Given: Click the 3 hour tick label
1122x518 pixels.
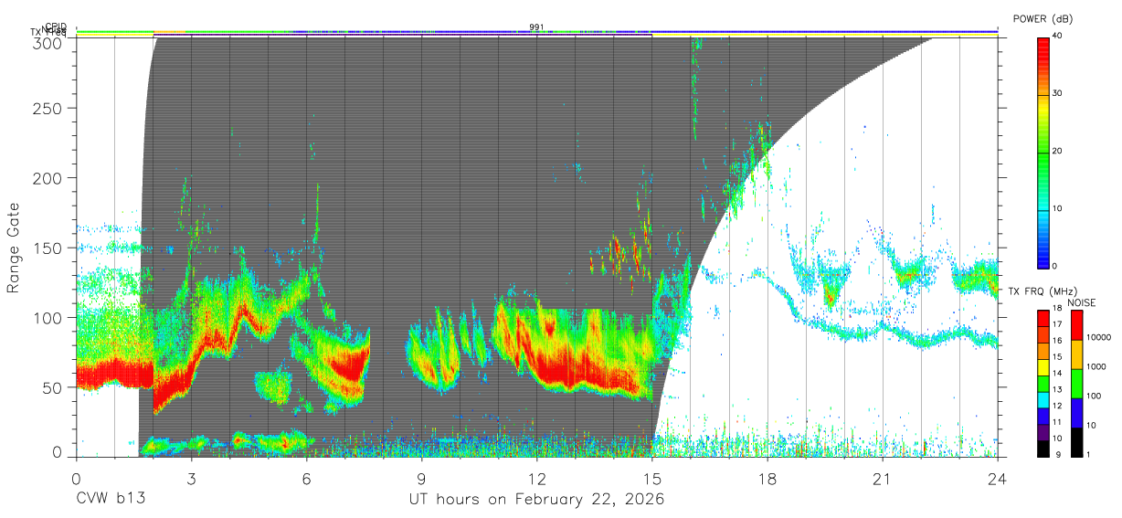Looking at the screenshot, I should click(x=191, y=479).
